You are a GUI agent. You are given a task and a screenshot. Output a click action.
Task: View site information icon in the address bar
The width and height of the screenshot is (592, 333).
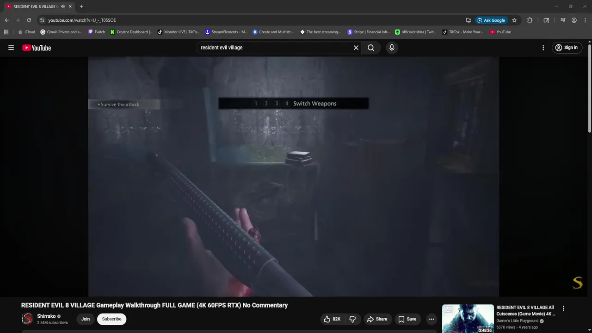point(42,20)
